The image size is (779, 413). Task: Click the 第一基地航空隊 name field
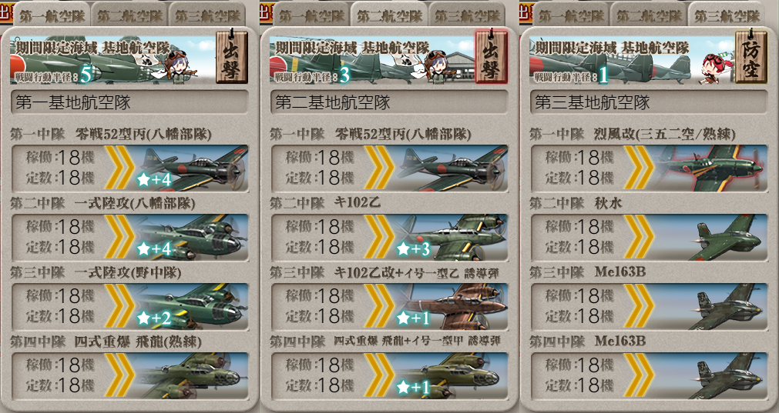click(x=129, y=102)
